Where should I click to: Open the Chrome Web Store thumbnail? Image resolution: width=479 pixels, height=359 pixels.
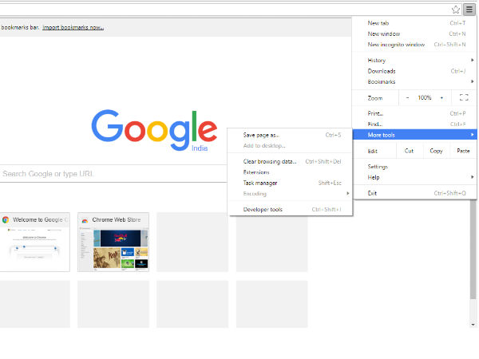113,243
